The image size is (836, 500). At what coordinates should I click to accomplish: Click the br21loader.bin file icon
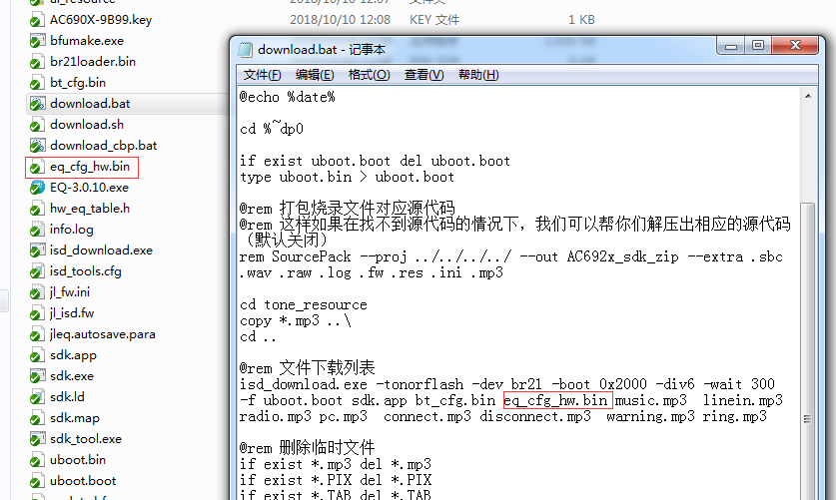37,62
